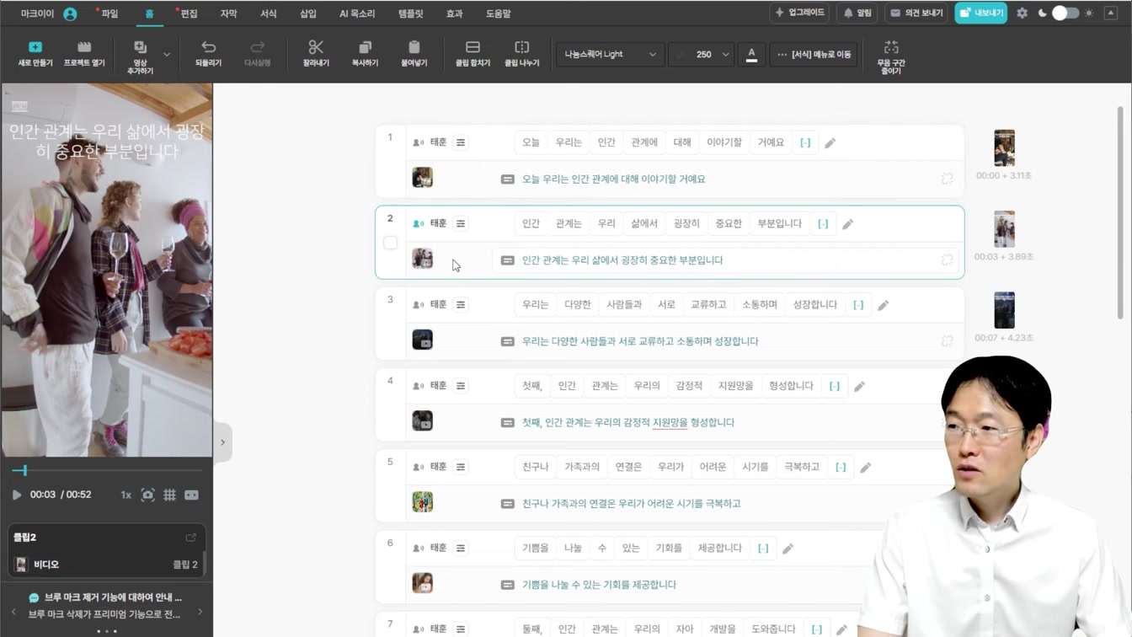The image size is (1132, 637).
Task: Regenerate clip 2 subtitle with refresh icon
Action: point(948,260)
